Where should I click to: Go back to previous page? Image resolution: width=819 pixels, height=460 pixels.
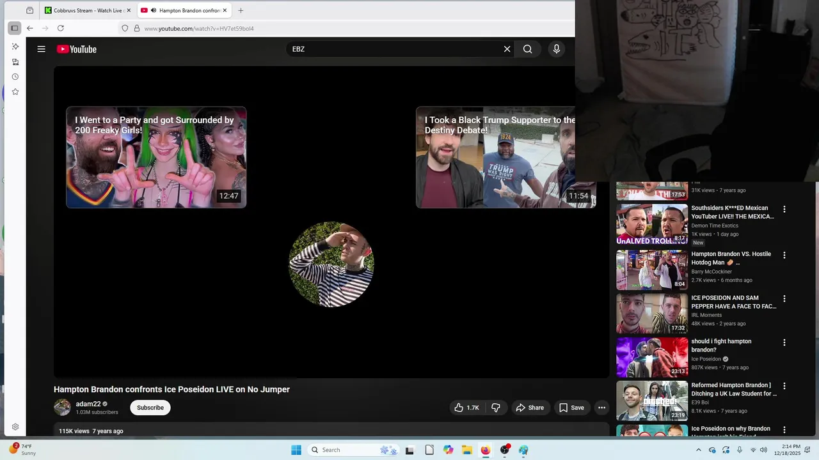[x=29, y=28]
